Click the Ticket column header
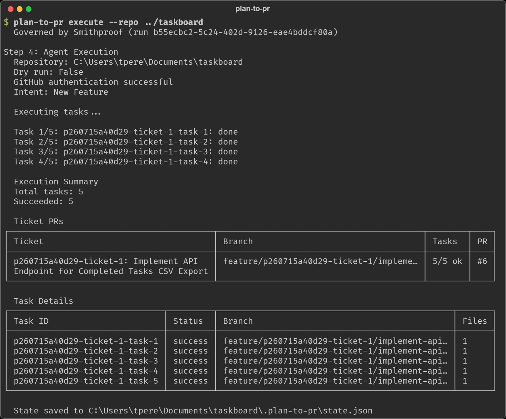The image size is (506, 419). (28, 241)
